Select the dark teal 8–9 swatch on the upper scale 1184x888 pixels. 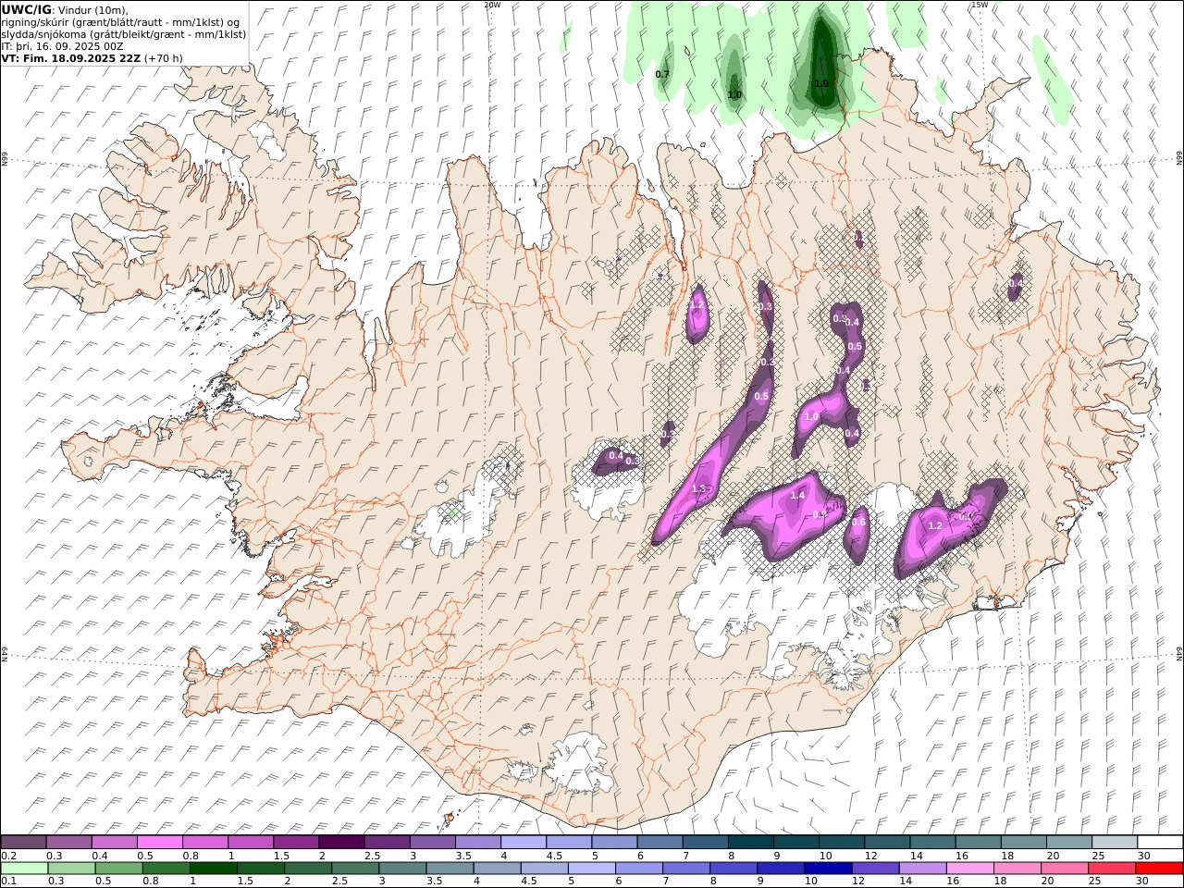pos(750,843)
